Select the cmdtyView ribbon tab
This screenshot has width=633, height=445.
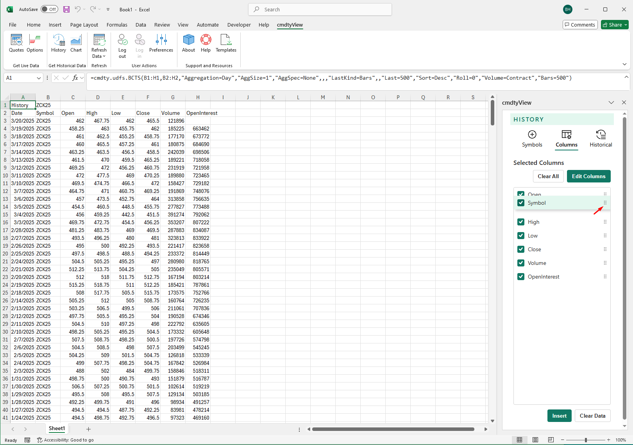(290, 25)
